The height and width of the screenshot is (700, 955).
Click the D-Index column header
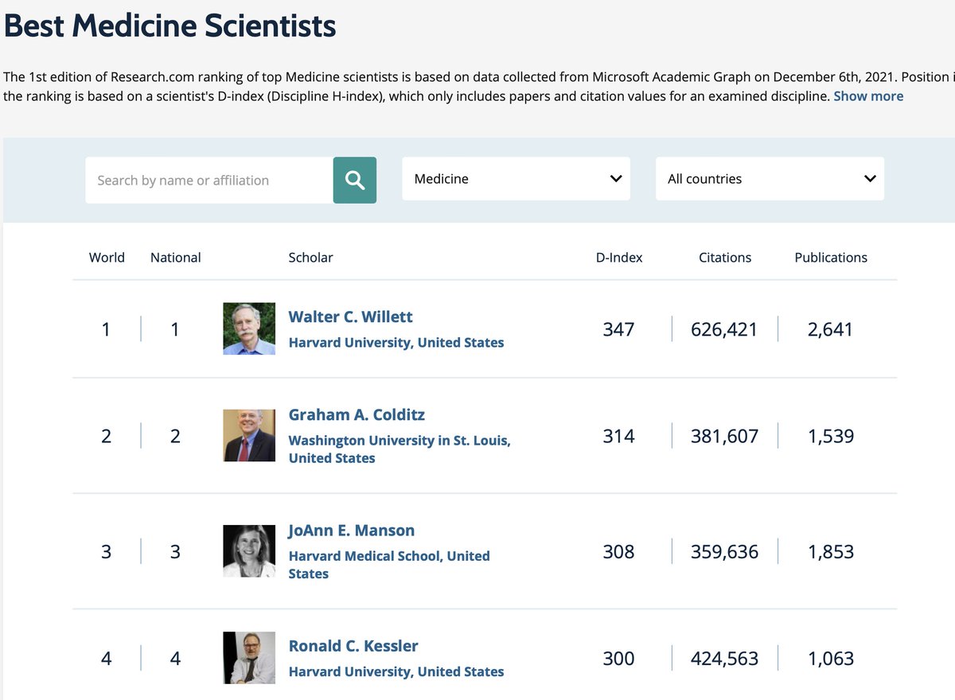pyautogui.click(x=619, y=258)
